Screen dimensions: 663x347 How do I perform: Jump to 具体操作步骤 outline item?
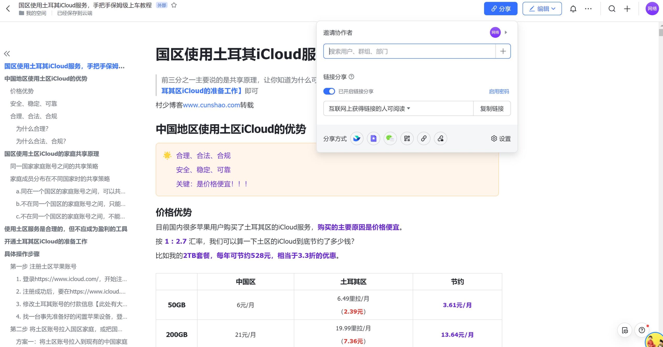pyautogui.click(x=22, y=254)
